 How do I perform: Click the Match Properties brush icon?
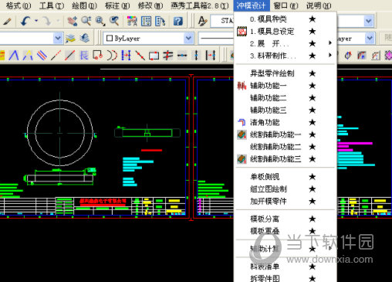click(7, 21)
